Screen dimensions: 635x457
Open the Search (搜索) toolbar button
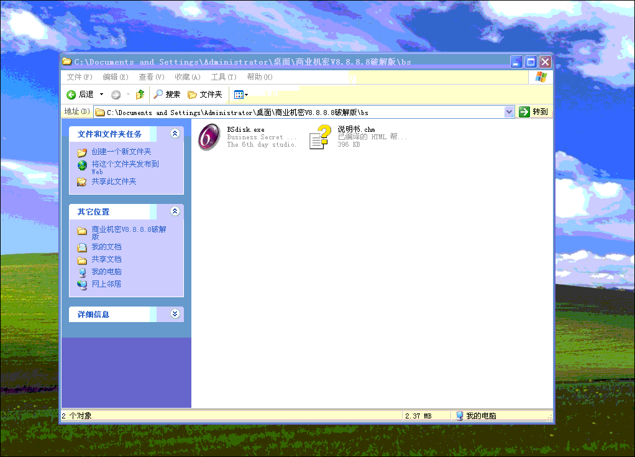click(x=167, y=95)
